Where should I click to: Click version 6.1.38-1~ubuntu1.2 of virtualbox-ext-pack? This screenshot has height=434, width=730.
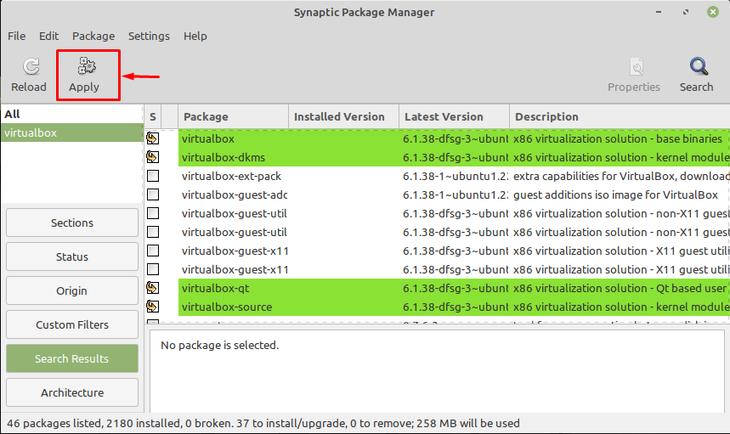coord(455,177)
